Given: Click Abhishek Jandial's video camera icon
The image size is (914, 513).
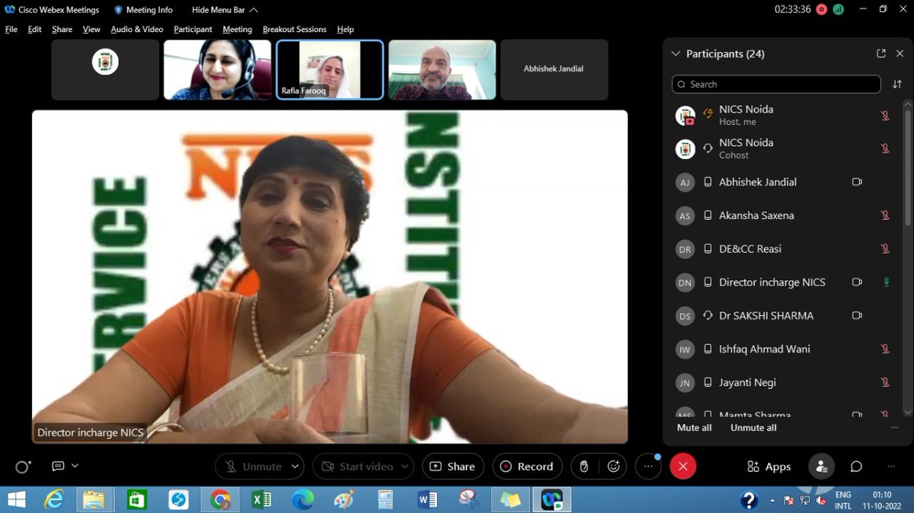Looking at the screenshot, I should point(857,182).
